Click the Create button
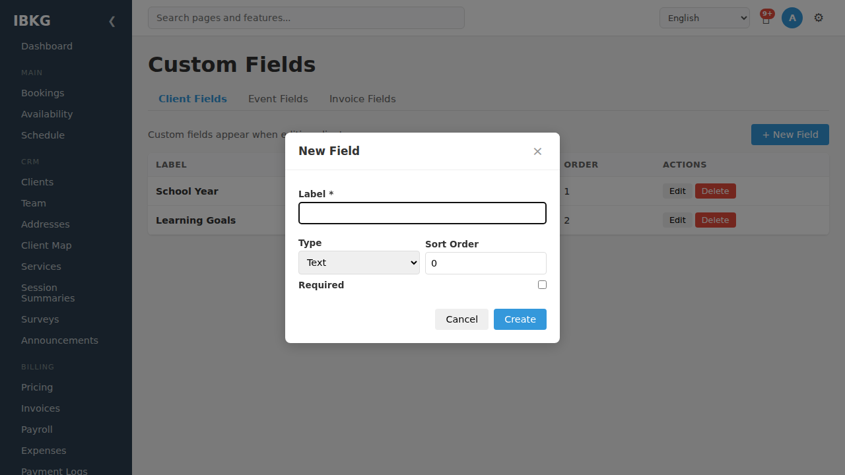845x475 pixels. 520,319
